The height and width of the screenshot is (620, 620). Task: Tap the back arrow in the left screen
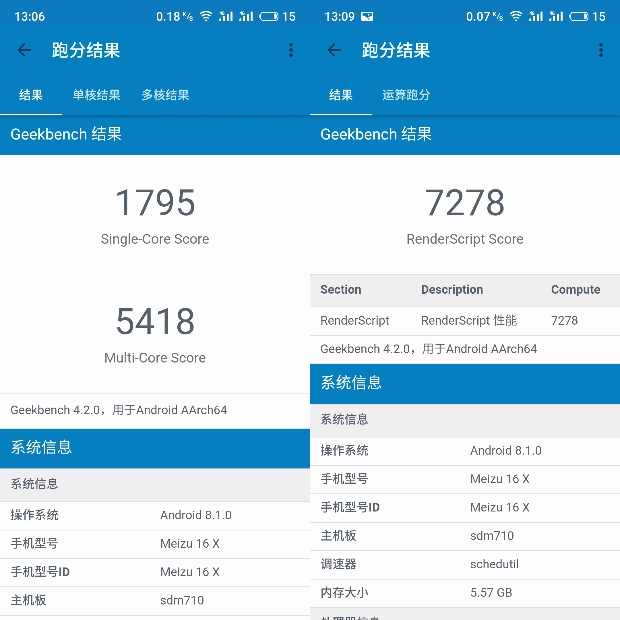[x=24, y=50]
